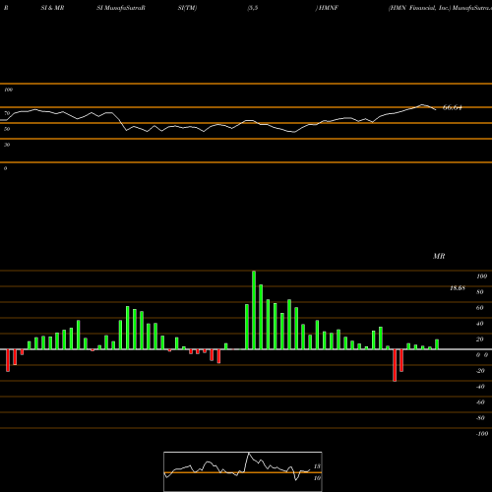The width and height of the screenshot is (492, 492).
Task: Click the MR panel title
Action: coord(439,256)
